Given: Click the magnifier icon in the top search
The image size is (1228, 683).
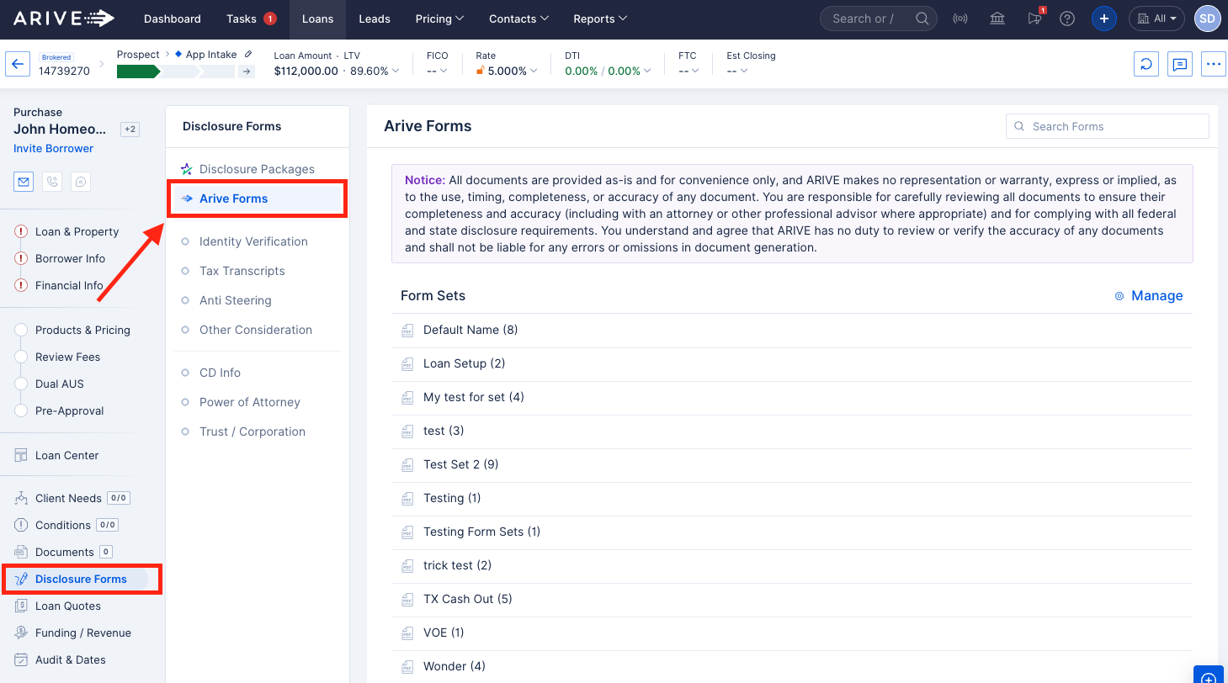Looking at the screenshot, I should click(922, 19).
